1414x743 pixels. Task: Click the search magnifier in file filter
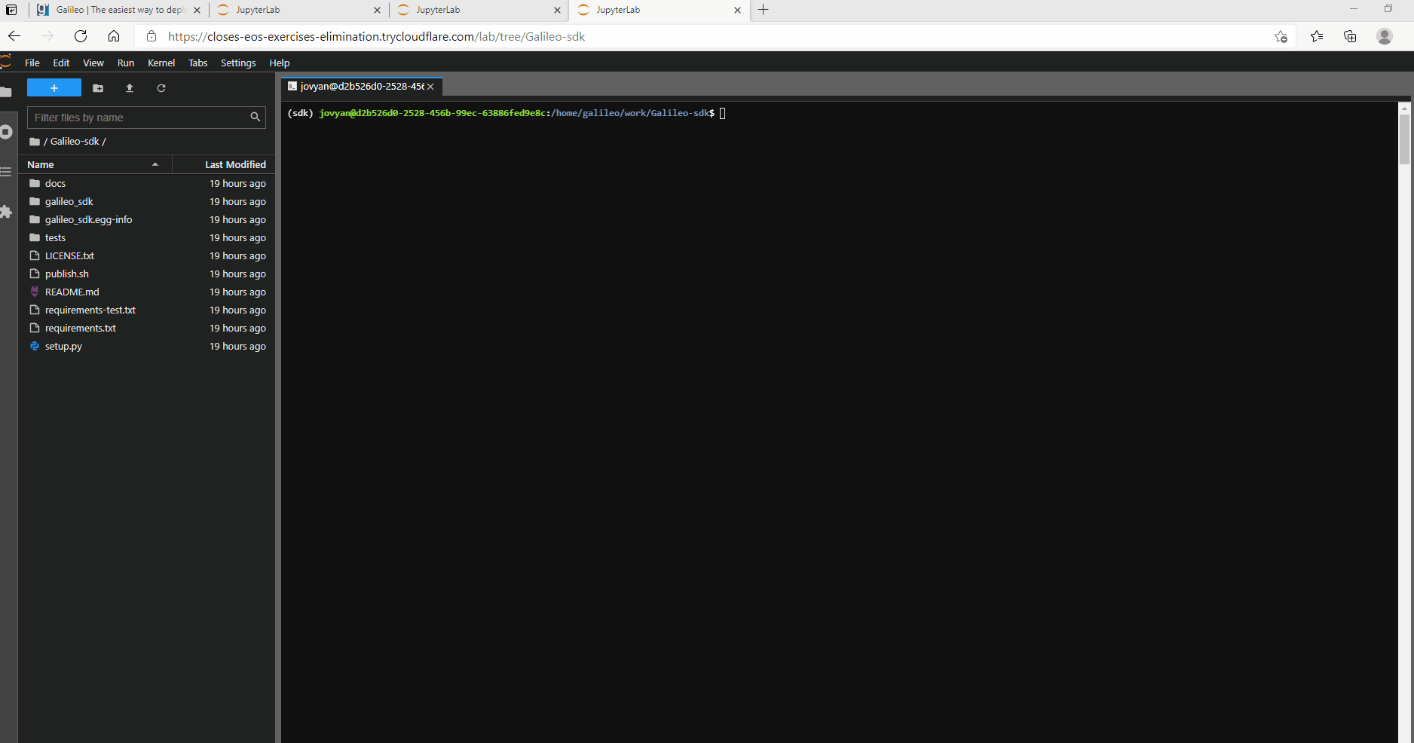256,118
